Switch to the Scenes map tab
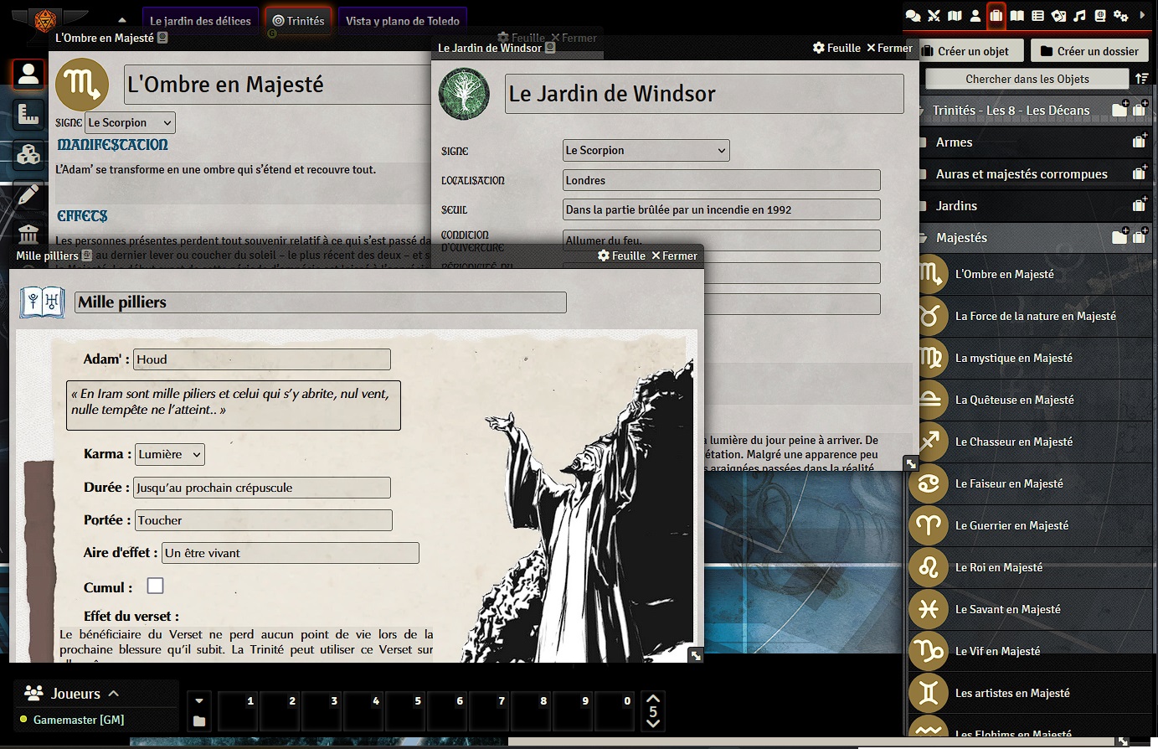Viewport: 1158px width, 749px height. (955, 15)
